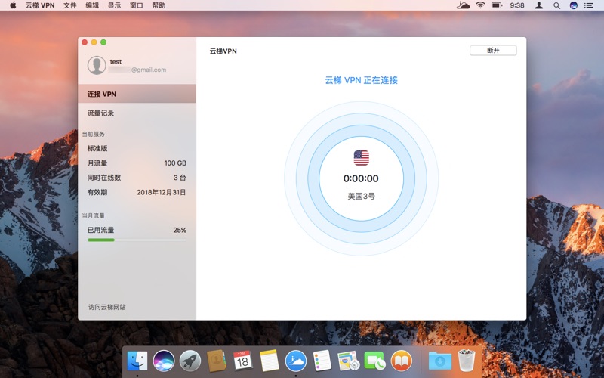Click the Siri menu bar icon
Image resolution: width=604 pixels, height=378 pixels.
click(574, 5)
